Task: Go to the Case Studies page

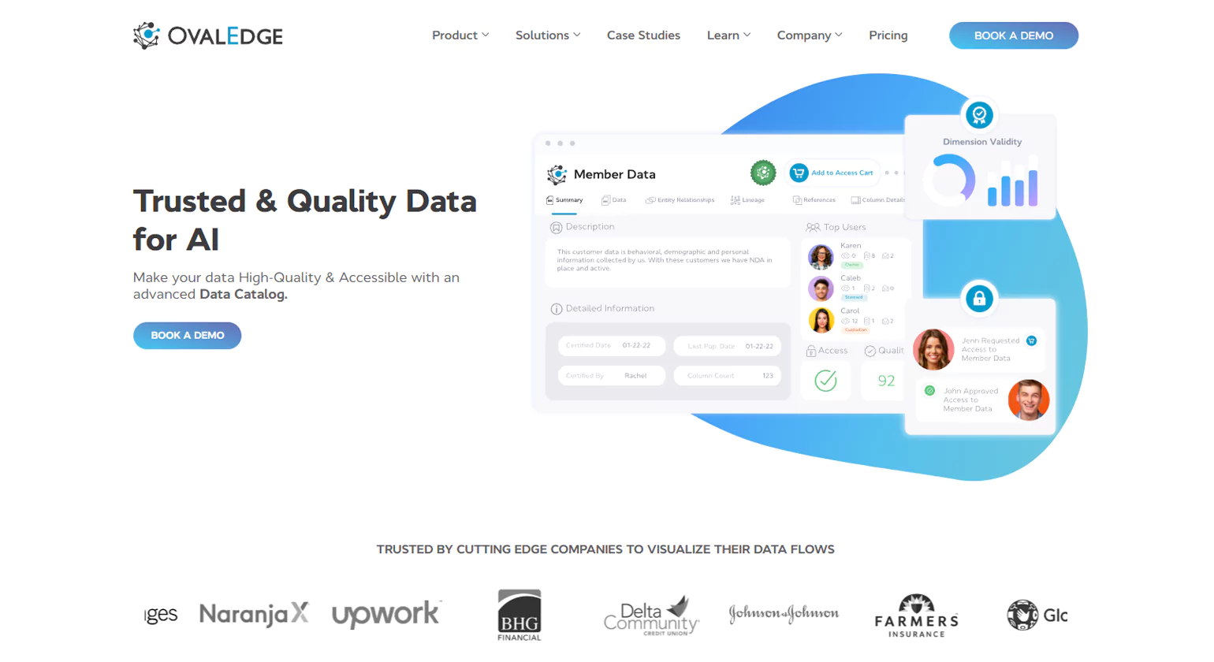Action: point(643,35)
